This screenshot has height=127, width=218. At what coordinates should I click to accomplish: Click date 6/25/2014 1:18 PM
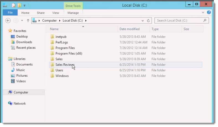(133, 65)
